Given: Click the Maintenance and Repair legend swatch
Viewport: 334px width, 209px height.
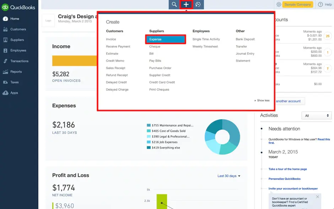Looking at the screenshot, I should [149, 125].
